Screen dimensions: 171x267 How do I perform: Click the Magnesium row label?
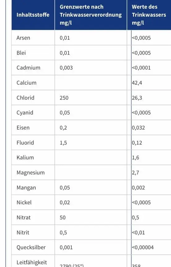coord(31,173)
